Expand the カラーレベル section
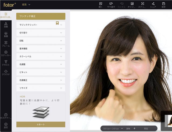Viewport: 172px width, 132px height. [41, 56]
